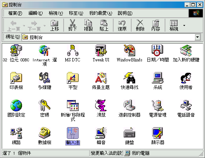Expand the 網址 address bar dropdown
Screen dimensions: 205x158
click(197, 37)
